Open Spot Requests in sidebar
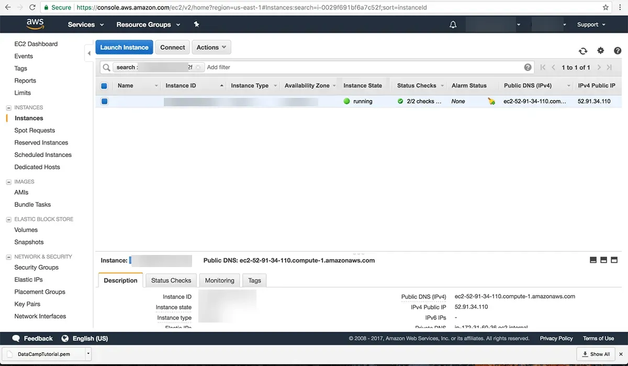The image size is (628, 366). 35,130
